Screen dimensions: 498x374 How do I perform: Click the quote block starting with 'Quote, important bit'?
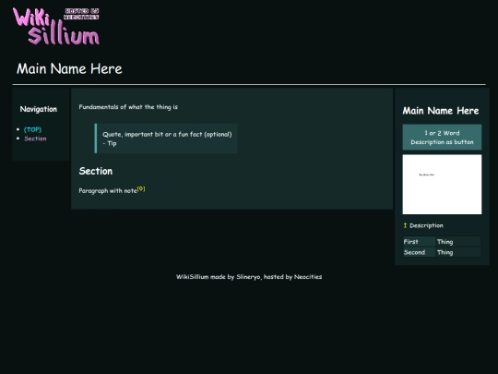[166, 139]
